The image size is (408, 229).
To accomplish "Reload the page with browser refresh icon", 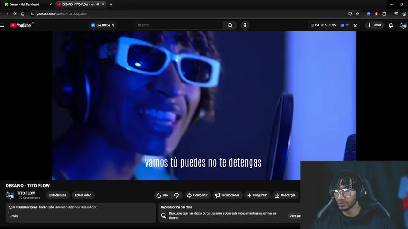I will tap(15, 14).
